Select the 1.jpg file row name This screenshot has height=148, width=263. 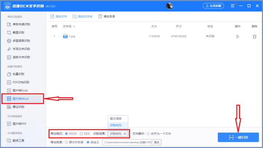[x=72, y=36]
